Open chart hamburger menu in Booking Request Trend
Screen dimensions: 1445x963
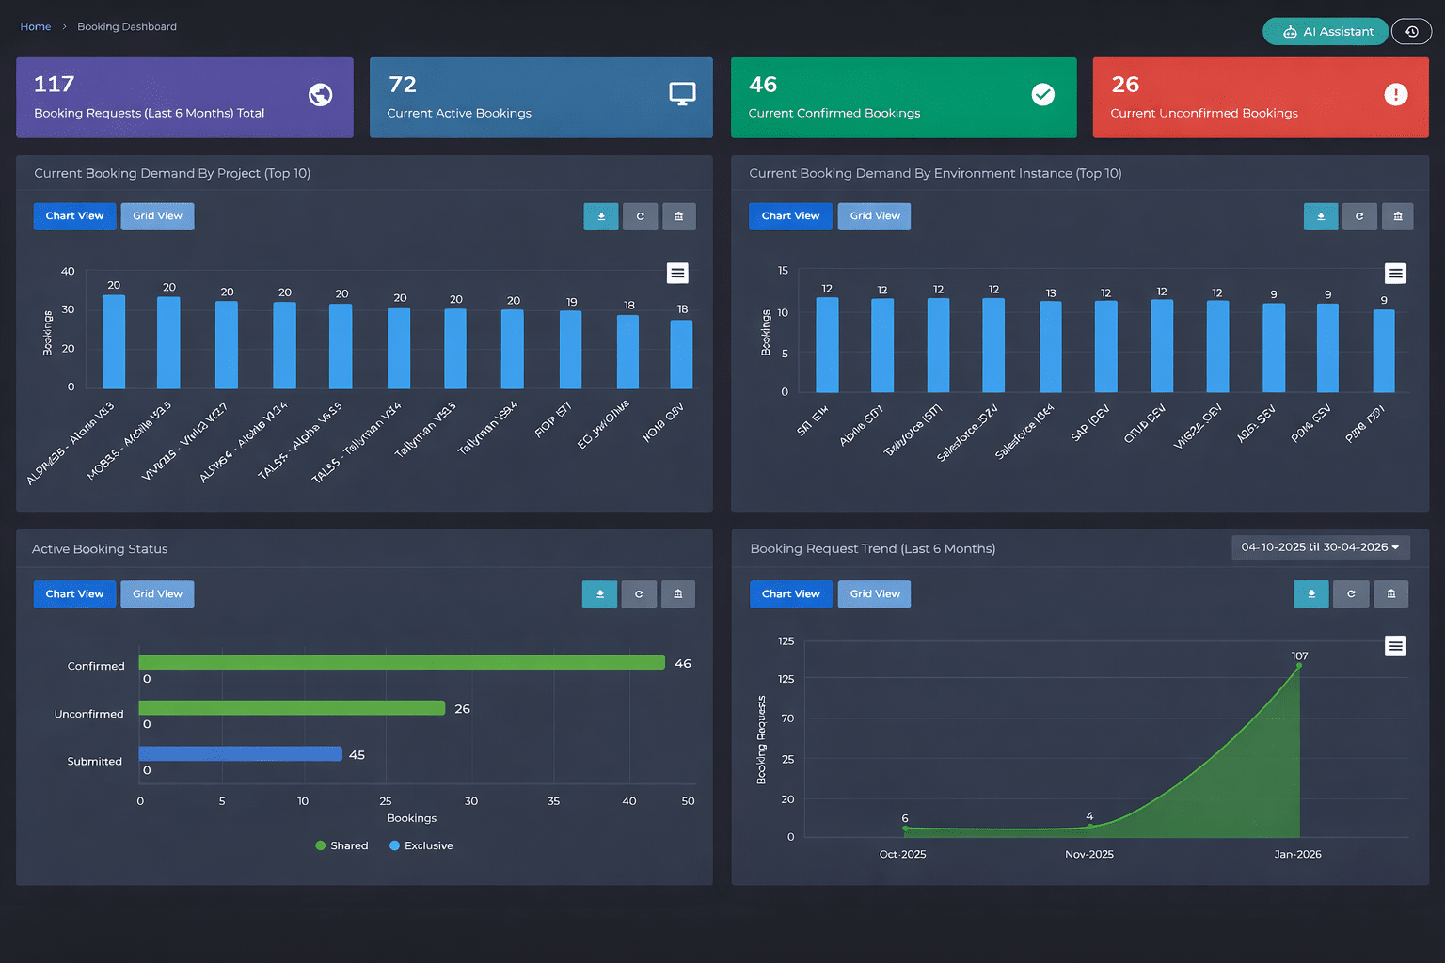[x=1395, y=646]
